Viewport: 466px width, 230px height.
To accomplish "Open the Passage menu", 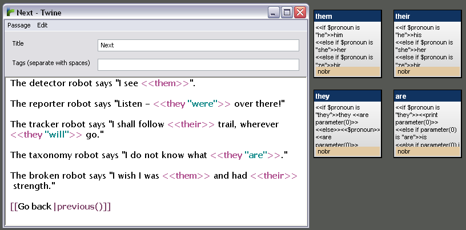I will point(19,25).
